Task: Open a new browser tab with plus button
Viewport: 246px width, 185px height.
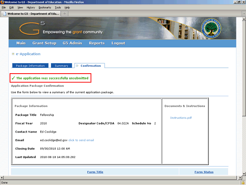Action: pyautogui.click(x=65, y=14)
